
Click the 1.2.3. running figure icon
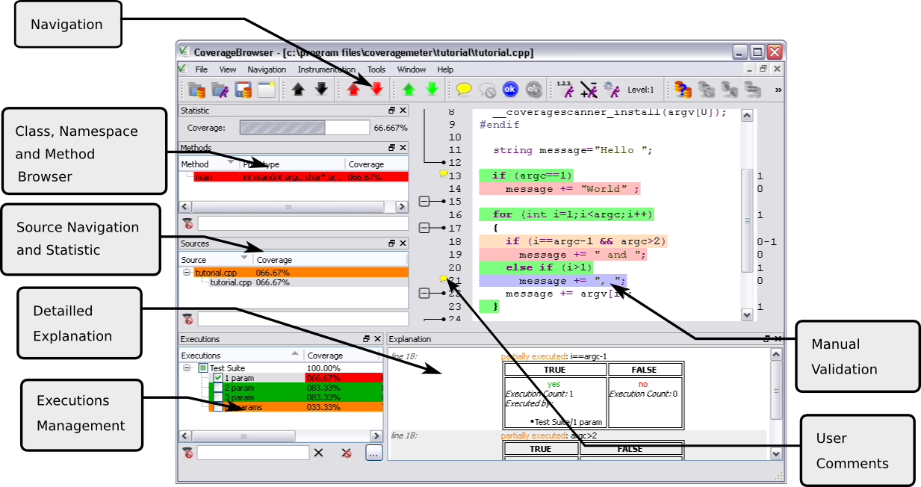[565, 90]
